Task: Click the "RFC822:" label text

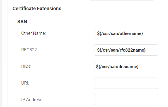Action: 29,50
